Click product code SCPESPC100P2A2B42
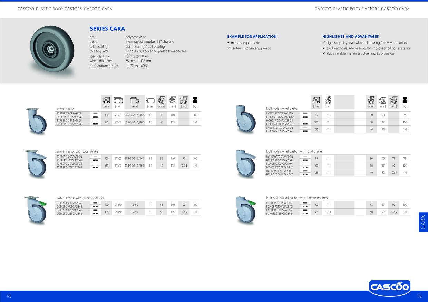This screenshot has height=302, width=428. 69,117
